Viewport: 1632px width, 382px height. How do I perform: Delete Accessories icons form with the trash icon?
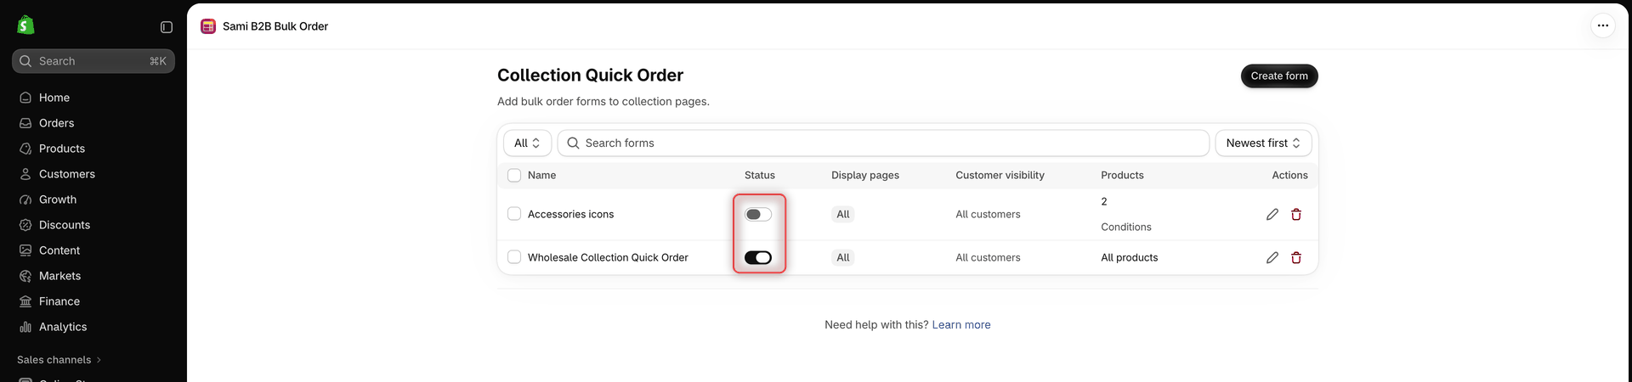[x=1296, y=214]
